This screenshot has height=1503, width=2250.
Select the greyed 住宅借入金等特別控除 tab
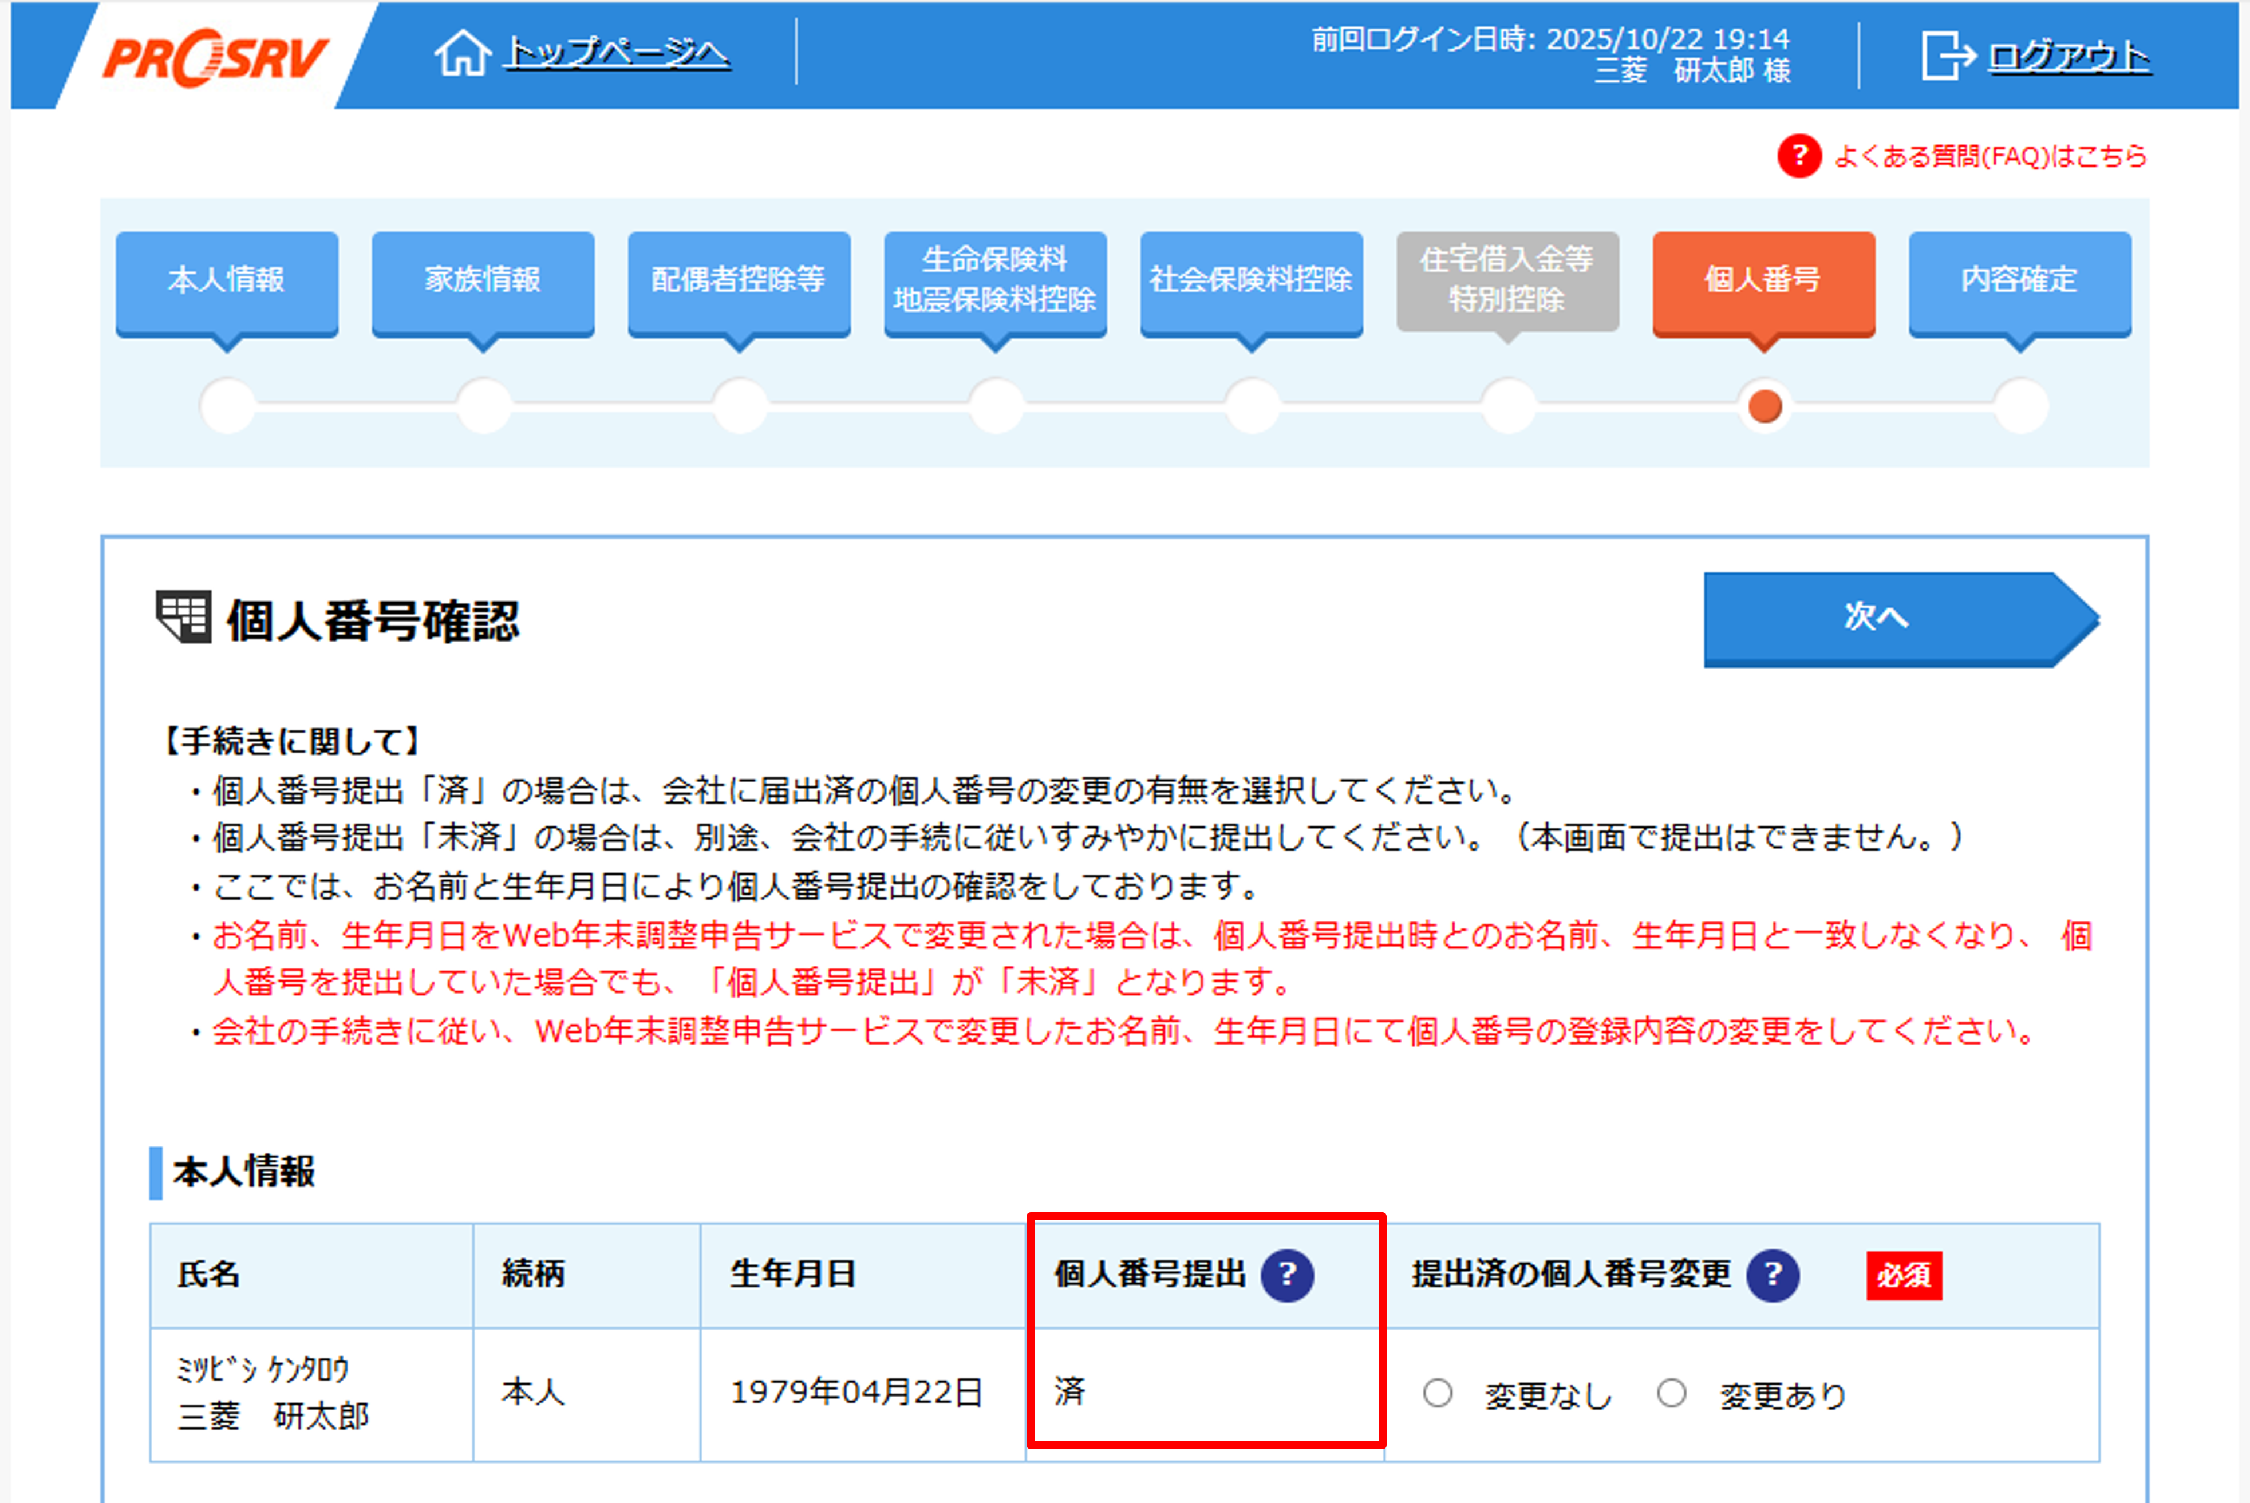1507,281
